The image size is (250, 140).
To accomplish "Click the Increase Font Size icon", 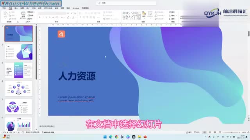I will click(68, 13).
